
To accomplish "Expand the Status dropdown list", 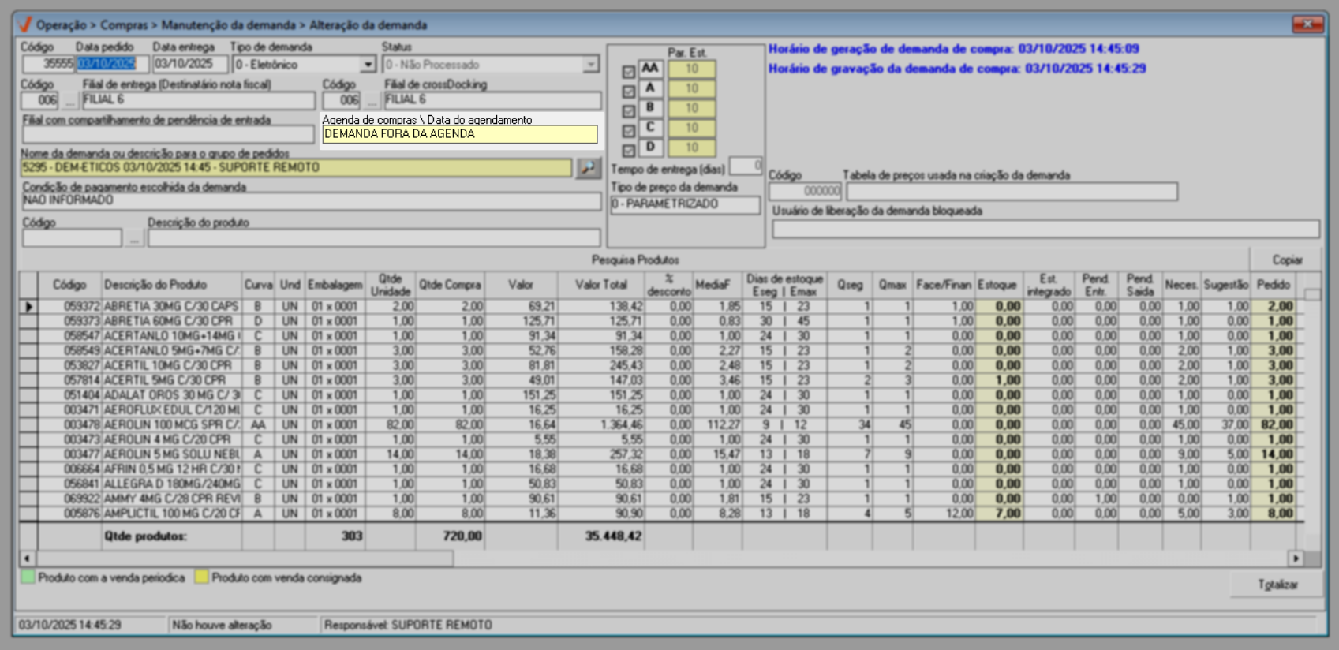I will click(590, 65).
